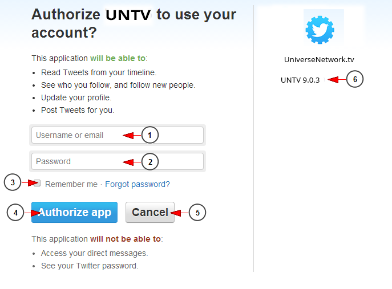The image size is (392, 289).
Task: Click the green "will be able to" text
Action: point(118,58)
